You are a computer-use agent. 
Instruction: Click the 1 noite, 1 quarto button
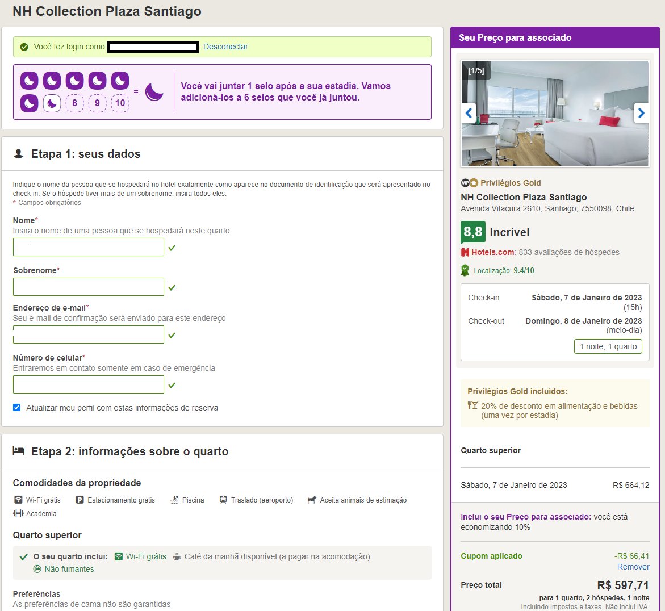point(608,346)
